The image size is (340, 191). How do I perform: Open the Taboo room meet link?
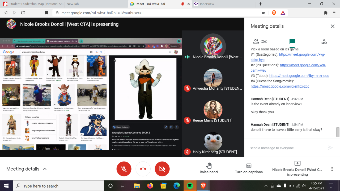pyautogui.click(x=299, y=76)
